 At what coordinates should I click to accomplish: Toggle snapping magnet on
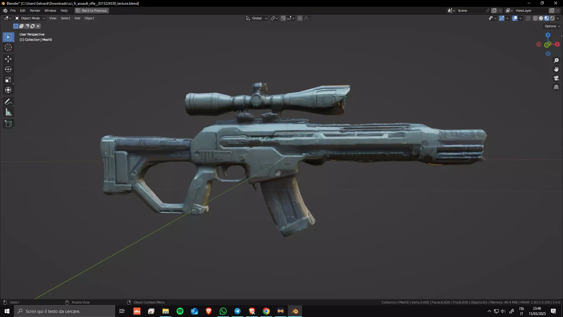[x=283, y=18]
